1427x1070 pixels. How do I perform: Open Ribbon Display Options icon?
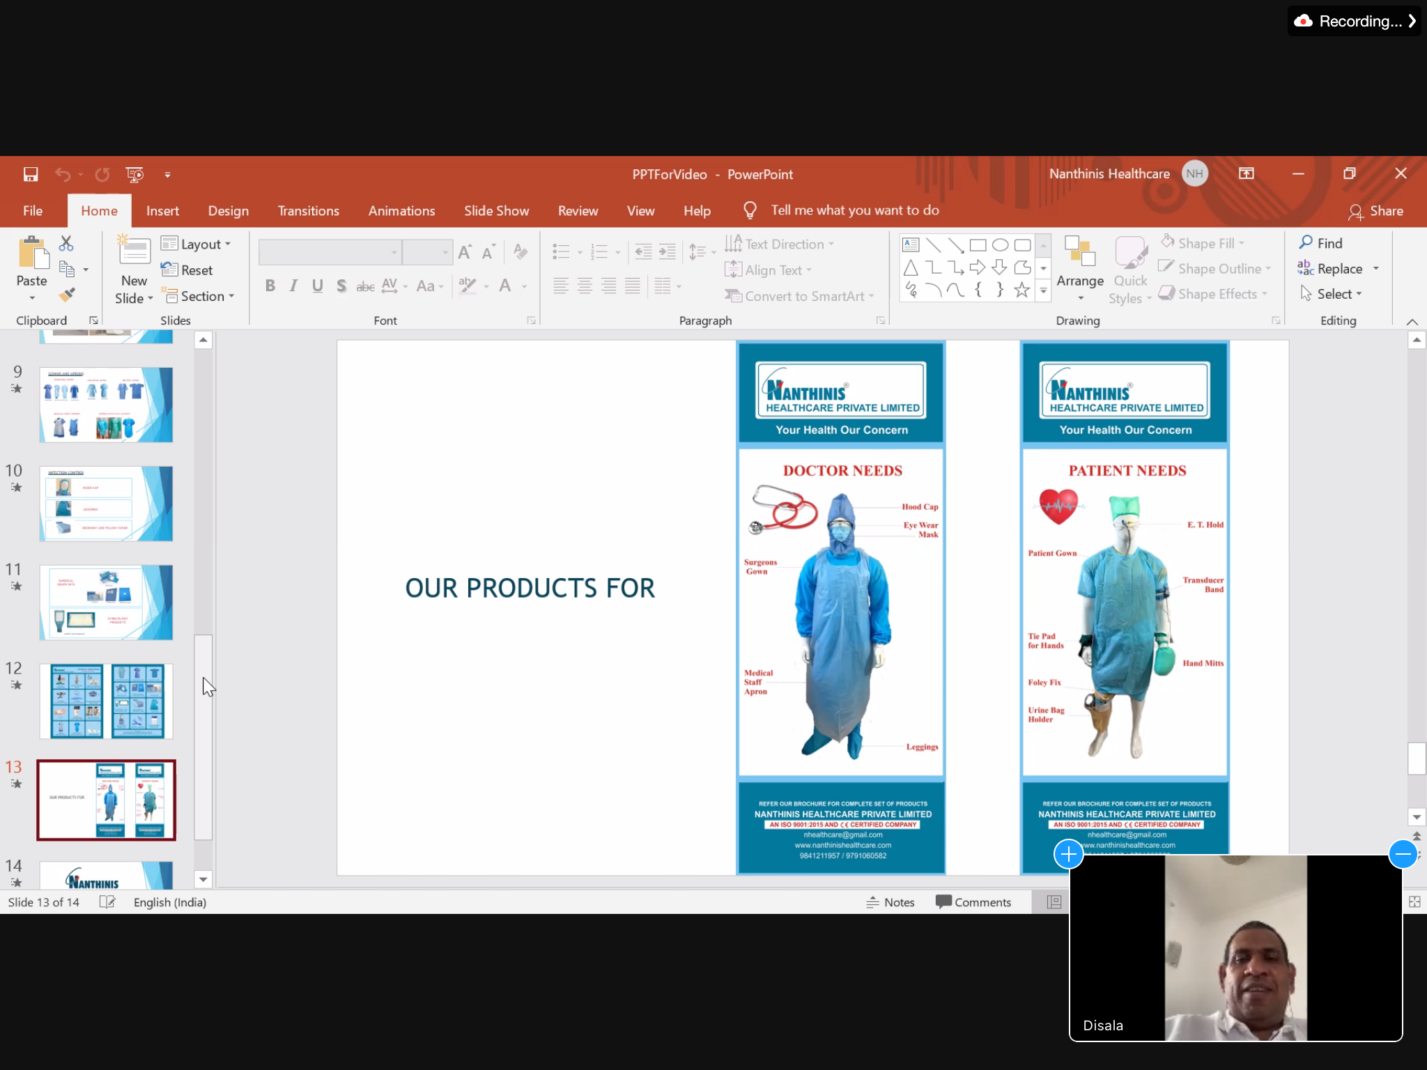(x=1246, y=173)
